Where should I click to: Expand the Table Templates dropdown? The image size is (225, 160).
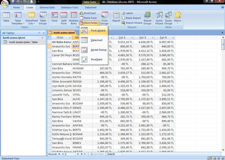point(18,19)
